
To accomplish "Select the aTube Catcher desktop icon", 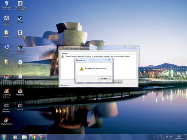I will point(7,121).
